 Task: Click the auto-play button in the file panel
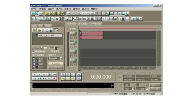36,48
